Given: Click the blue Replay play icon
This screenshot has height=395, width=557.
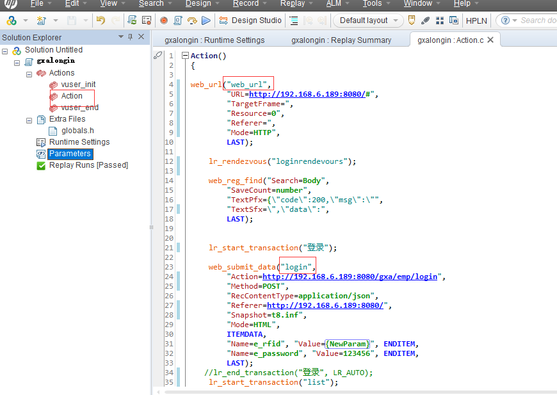Looking at the screenshot, I should (x=206, y=20).
